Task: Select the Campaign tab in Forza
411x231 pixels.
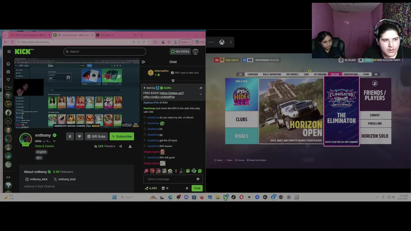Action: 252,74
